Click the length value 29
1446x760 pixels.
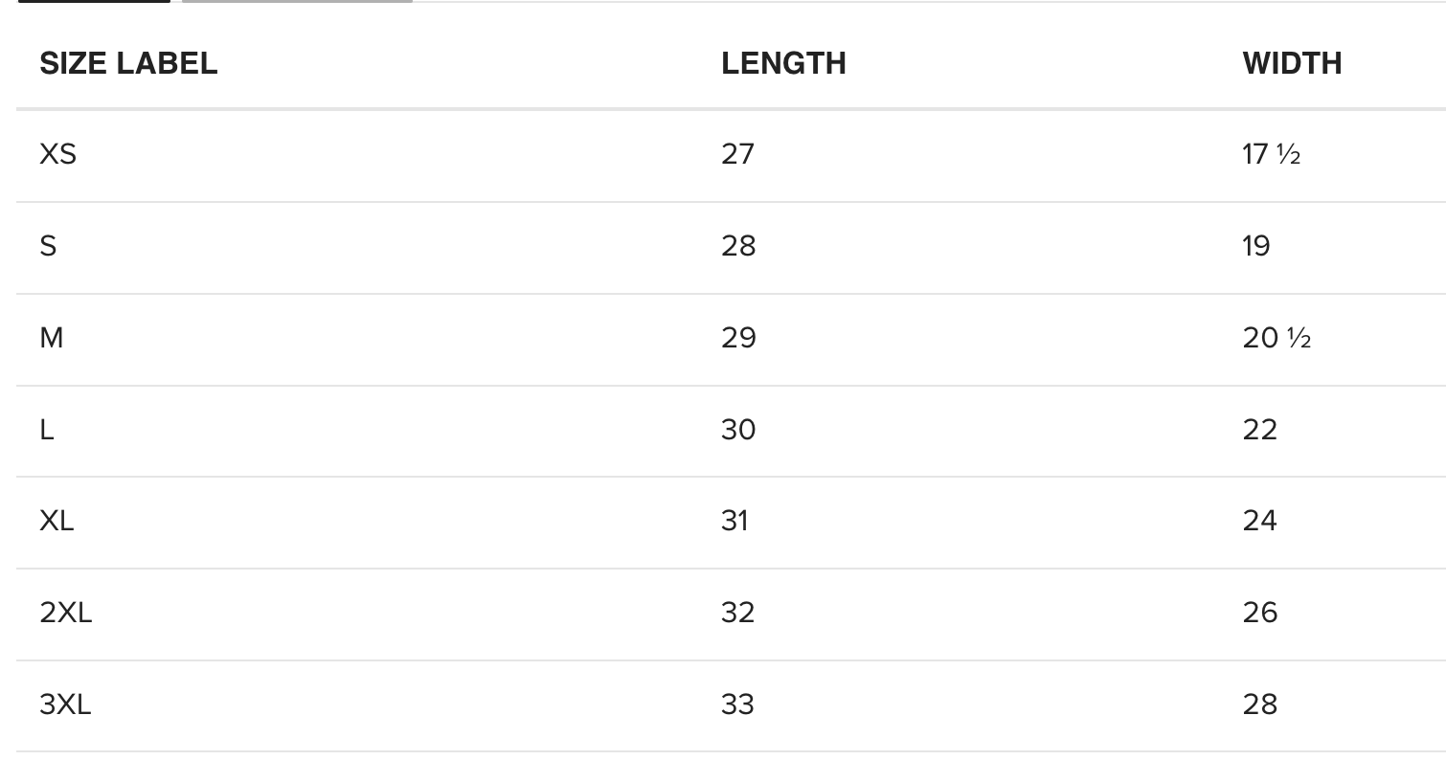(738, 338)
